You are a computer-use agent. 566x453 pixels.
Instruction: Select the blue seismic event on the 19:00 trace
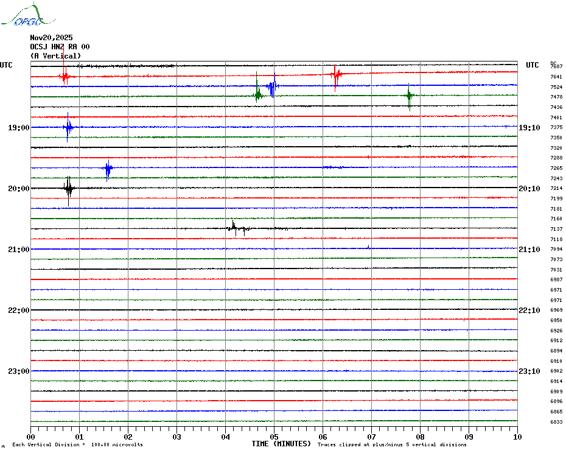(68, 127)
